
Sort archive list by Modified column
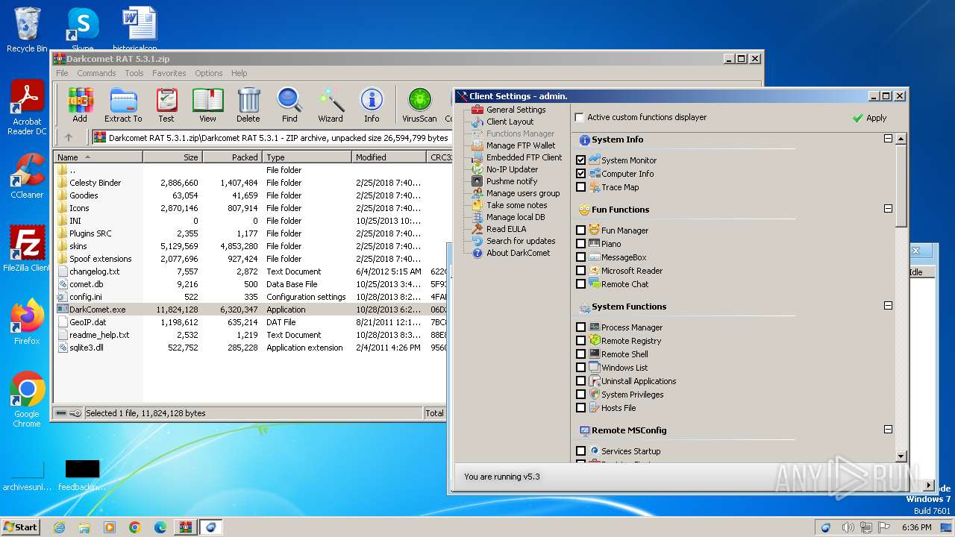(x=389, y=157)
